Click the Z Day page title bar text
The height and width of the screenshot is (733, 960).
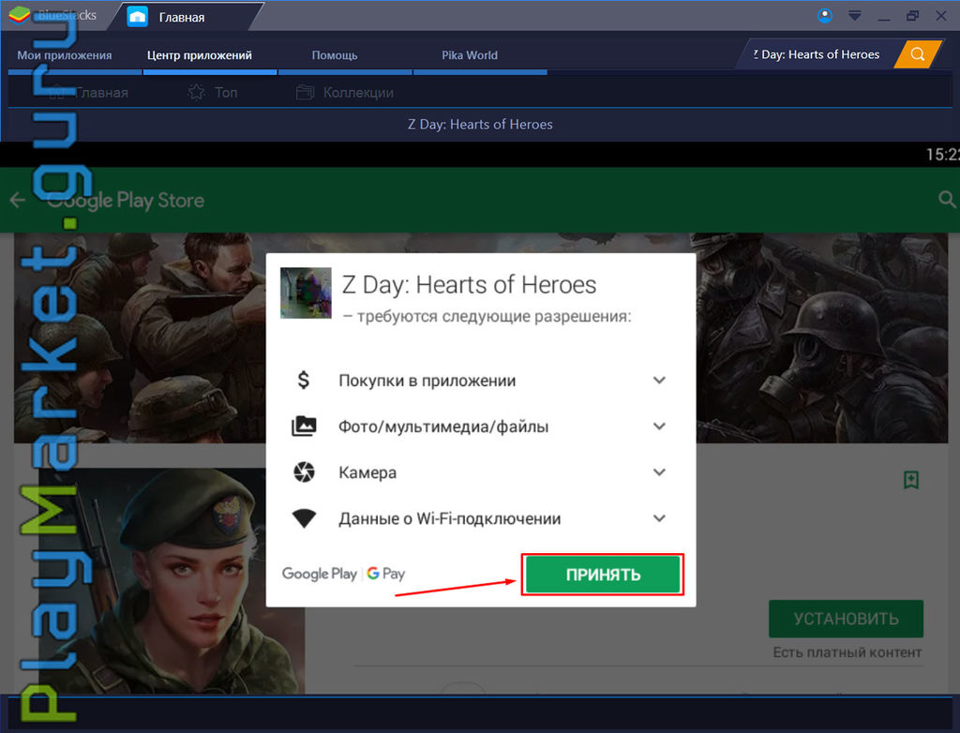(480, 125)
